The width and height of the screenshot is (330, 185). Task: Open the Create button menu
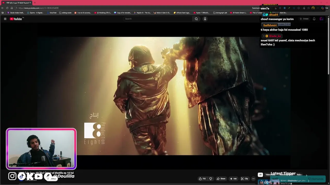tap(304, 19)
